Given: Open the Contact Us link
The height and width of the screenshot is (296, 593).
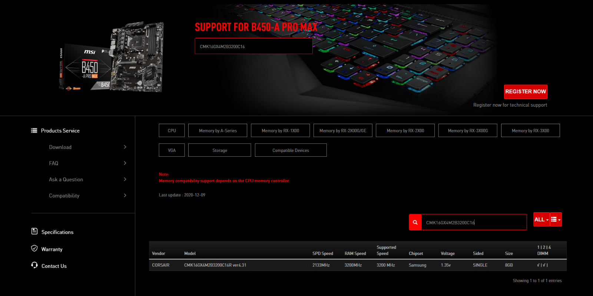Looking at the screenshot, I should pyautogui.click(x=54, y=266).
